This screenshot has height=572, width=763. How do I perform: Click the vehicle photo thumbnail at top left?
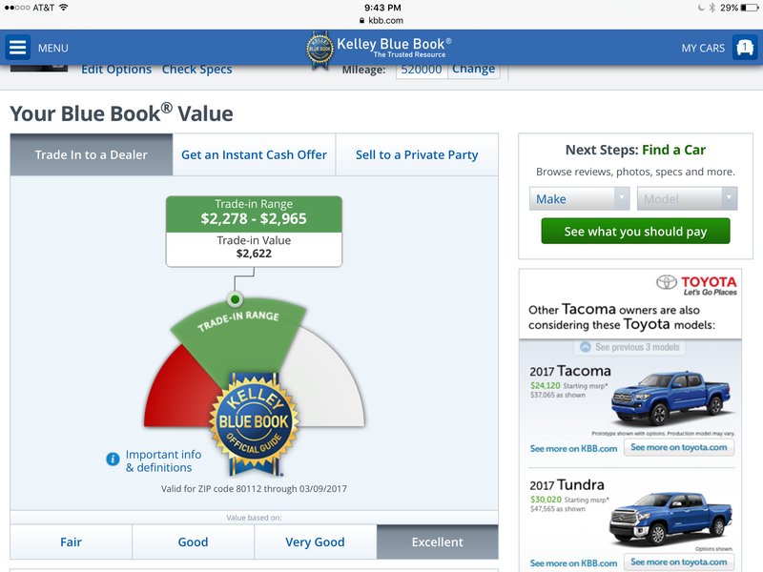[39, 68]
